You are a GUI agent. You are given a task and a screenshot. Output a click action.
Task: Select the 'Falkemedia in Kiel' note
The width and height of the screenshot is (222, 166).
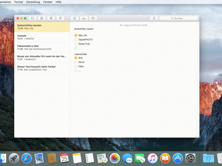point(42,47)
